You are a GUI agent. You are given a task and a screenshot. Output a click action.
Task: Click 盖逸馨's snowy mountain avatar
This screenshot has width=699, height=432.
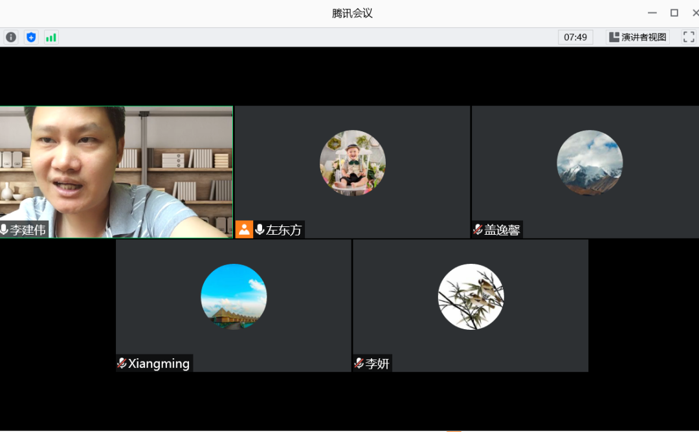(590, 163)
